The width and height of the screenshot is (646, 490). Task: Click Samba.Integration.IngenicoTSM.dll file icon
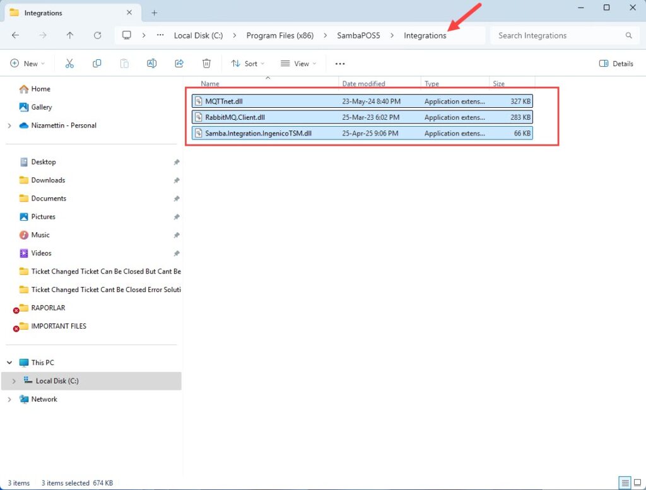click(199, 134)
